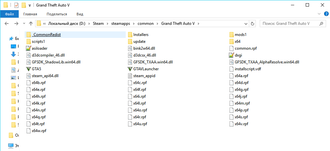Navigate to common in the address path
Viewport: 330px width, 151px height.
146,24
